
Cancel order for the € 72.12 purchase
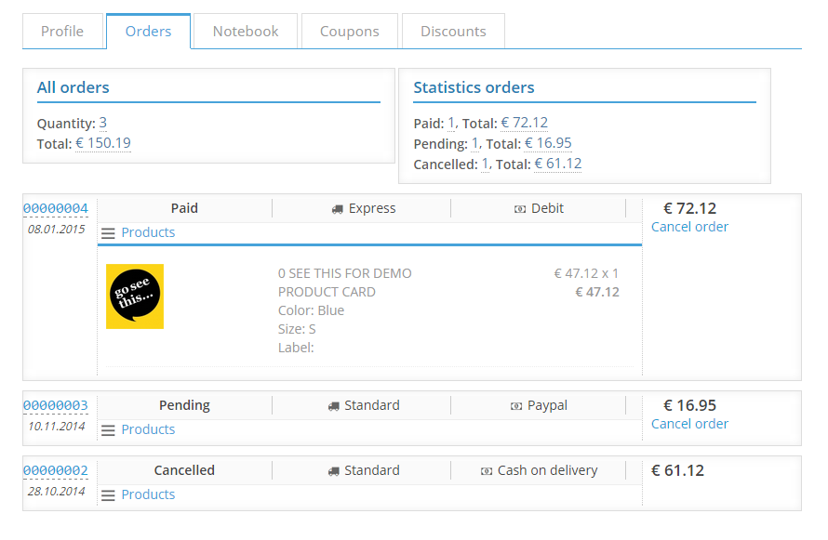click(x=689, y=227)
